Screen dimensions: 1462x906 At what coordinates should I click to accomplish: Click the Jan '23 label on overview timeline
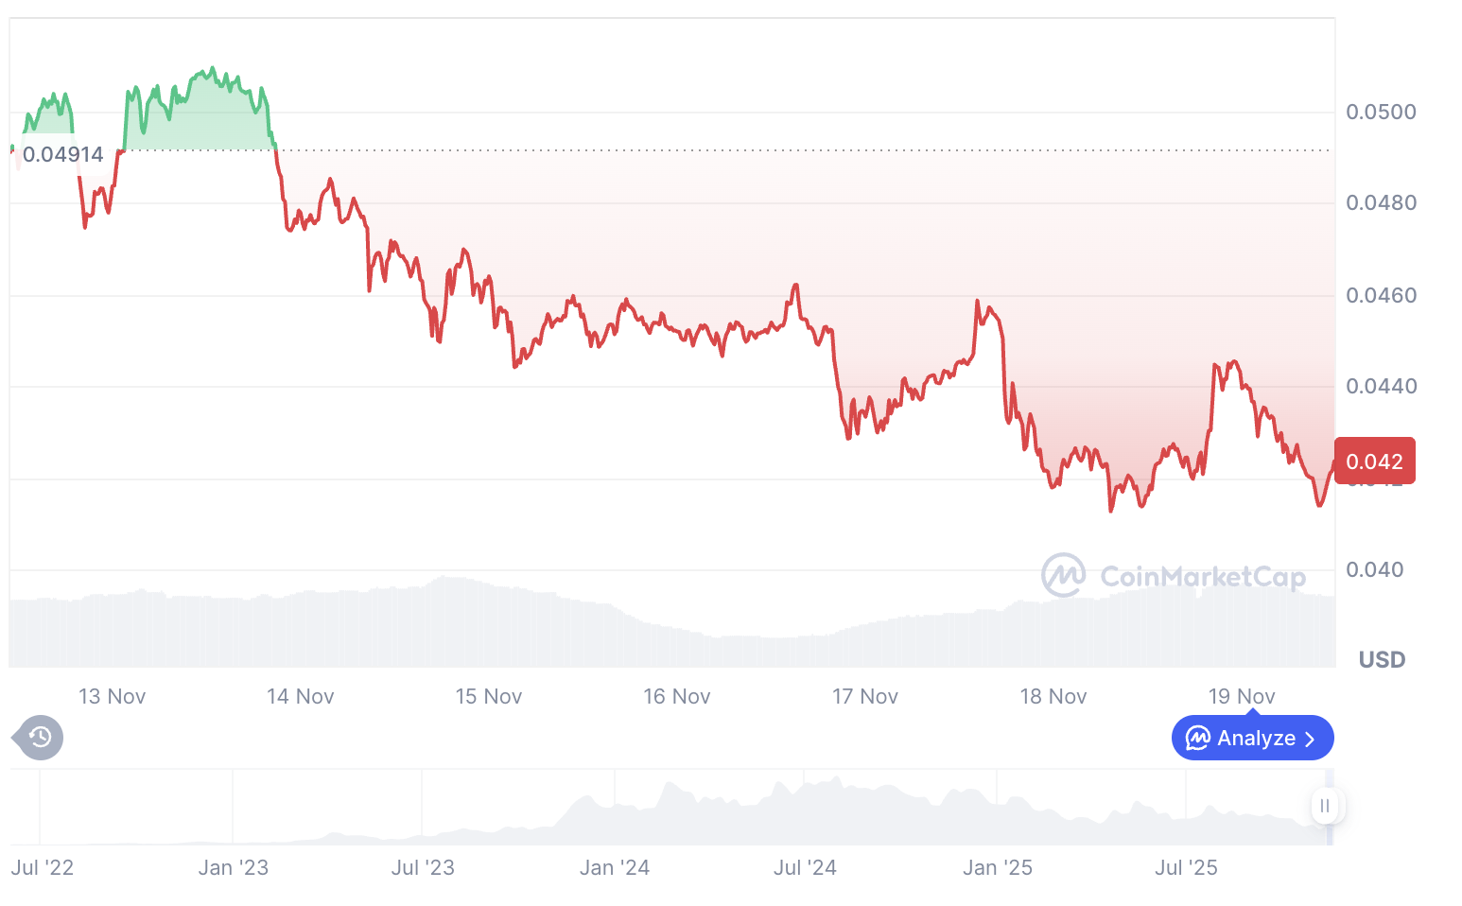click(x=234, y=867)
